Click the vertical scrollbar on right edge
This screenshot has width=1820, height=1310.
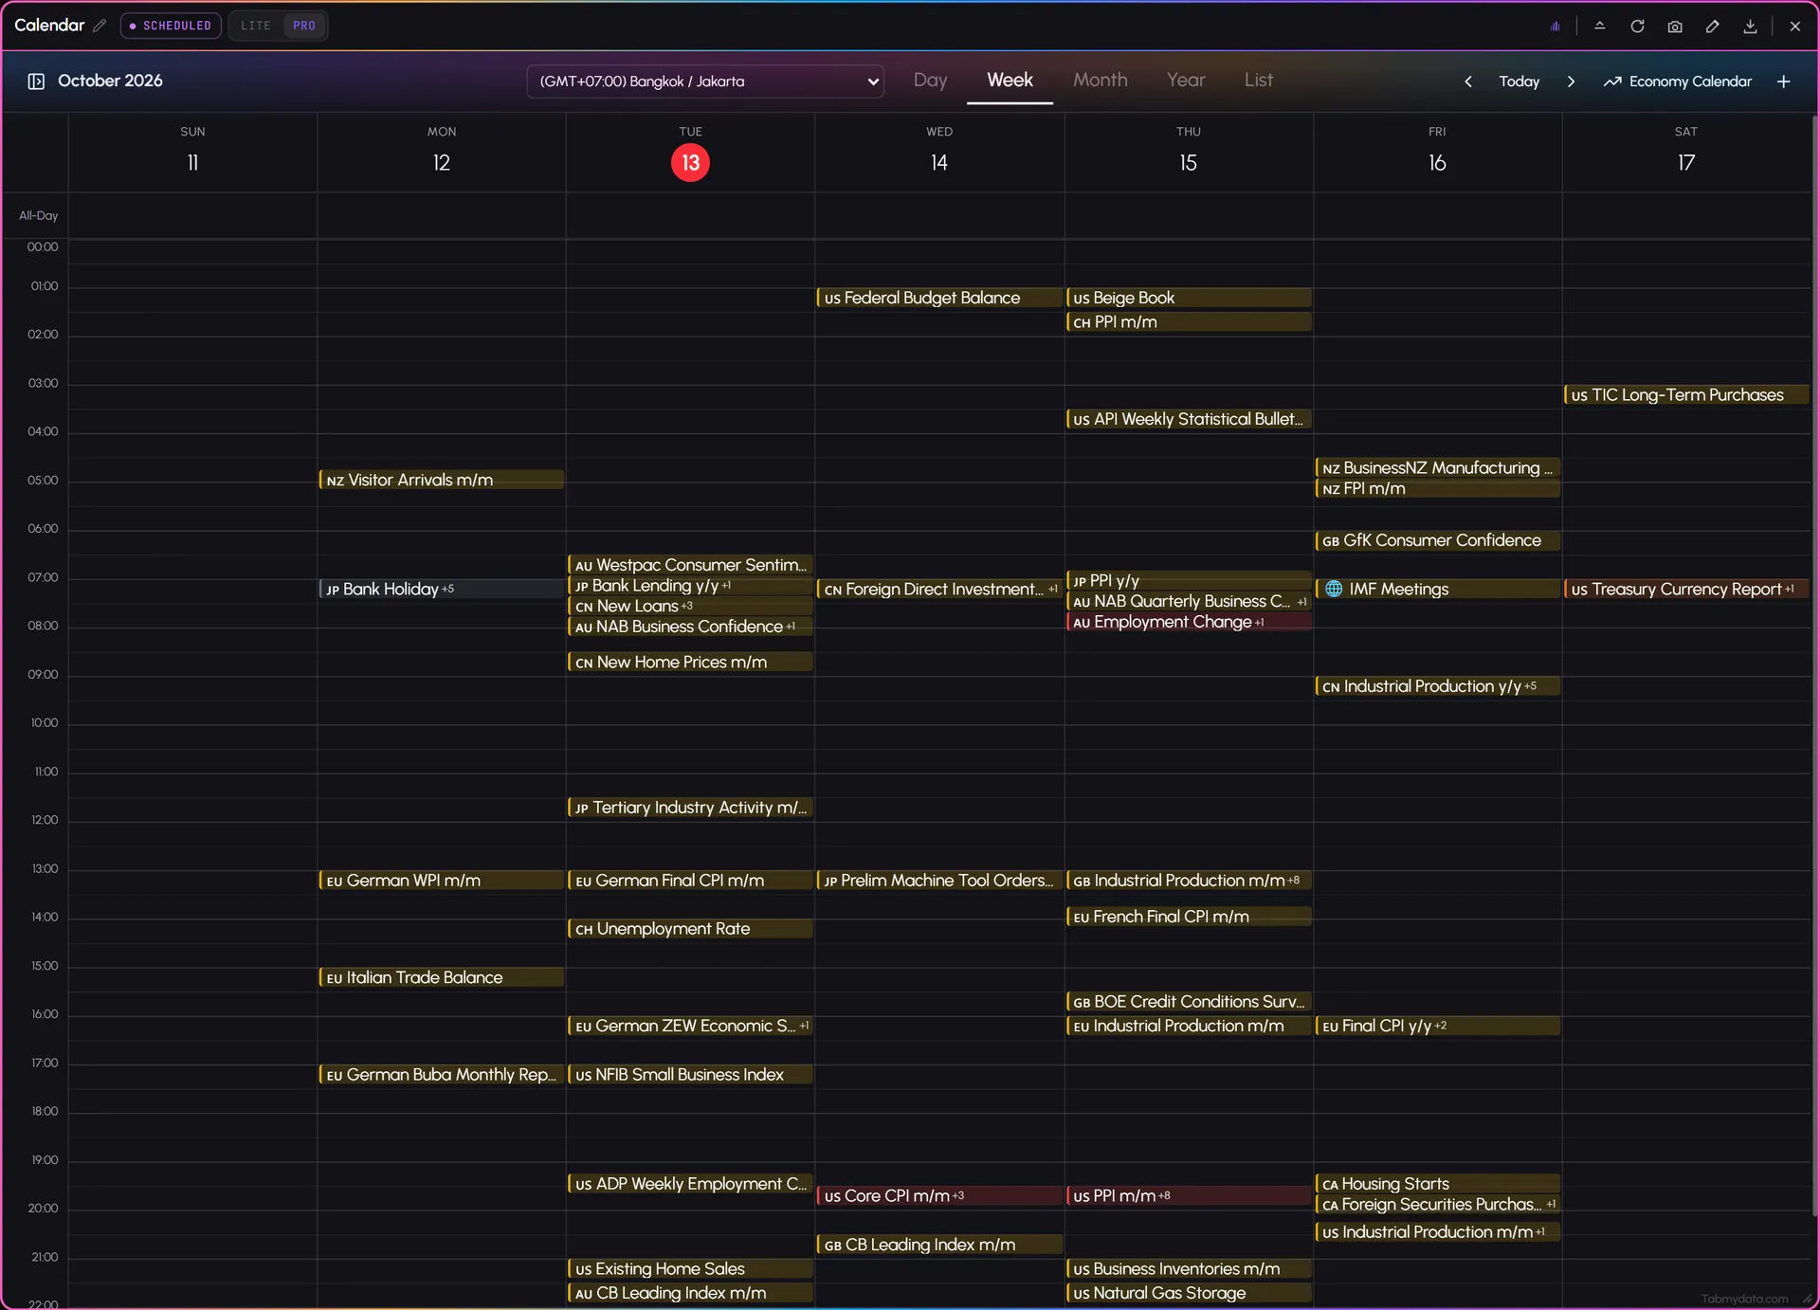tap(1814, 664)
